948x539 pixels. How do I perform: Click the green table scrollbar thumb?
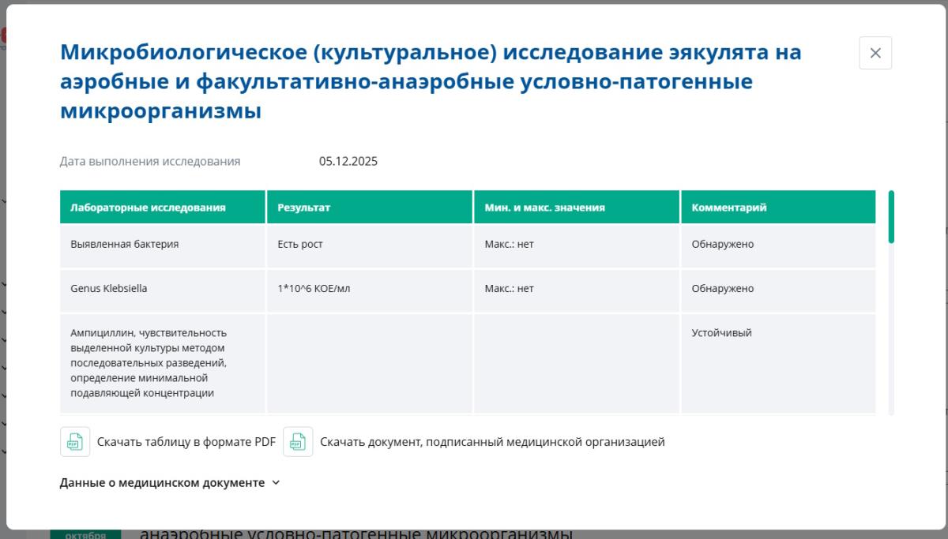(891, 216)
